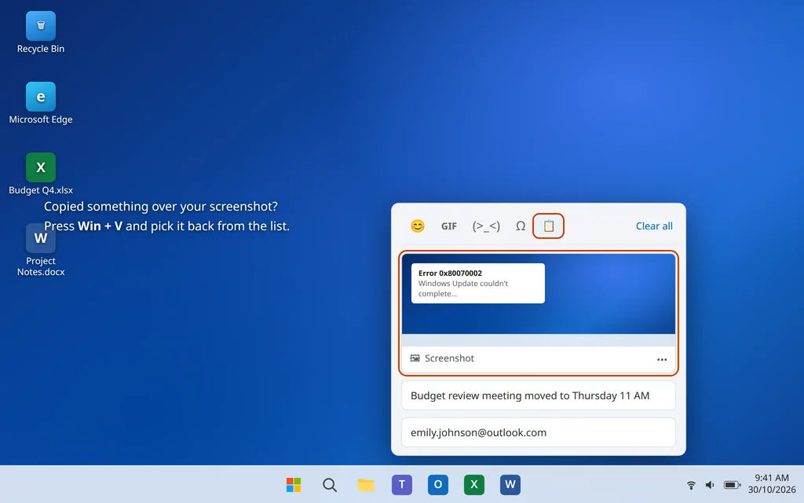Open Word from the taskbar

coord(510,484)
